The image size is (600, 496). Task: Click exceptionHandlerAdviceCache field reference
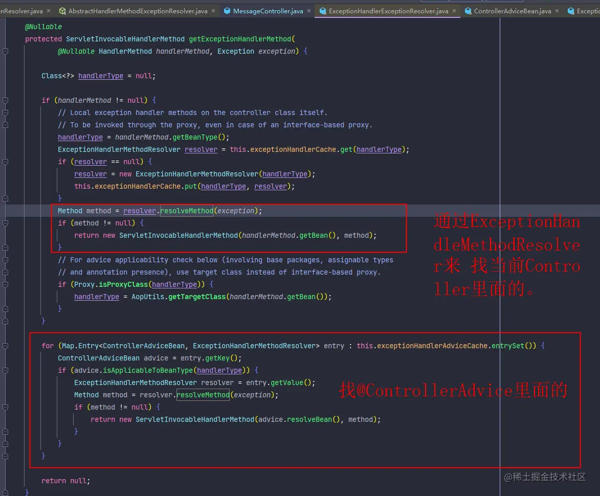[432, 346]
